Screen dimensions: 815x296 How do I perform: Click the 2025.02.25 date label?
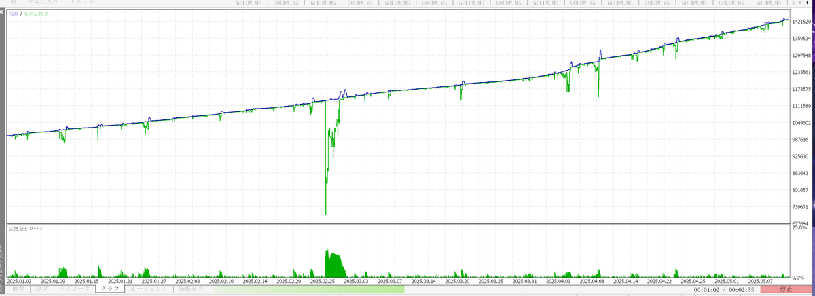(323, 280)
